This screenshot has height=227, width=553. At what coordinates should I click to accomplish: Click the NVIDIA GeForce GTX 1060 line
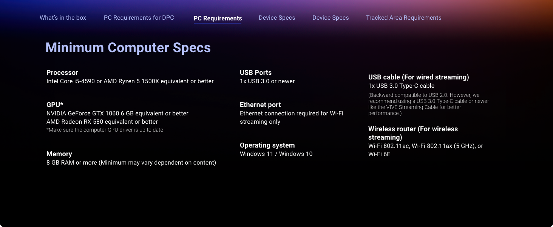tap(117, 113)
